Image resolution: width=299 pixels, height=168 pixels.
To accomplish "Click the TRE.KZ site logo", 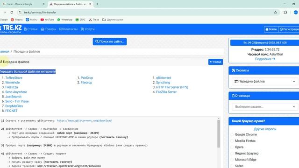I will click(x=11, y=29).
